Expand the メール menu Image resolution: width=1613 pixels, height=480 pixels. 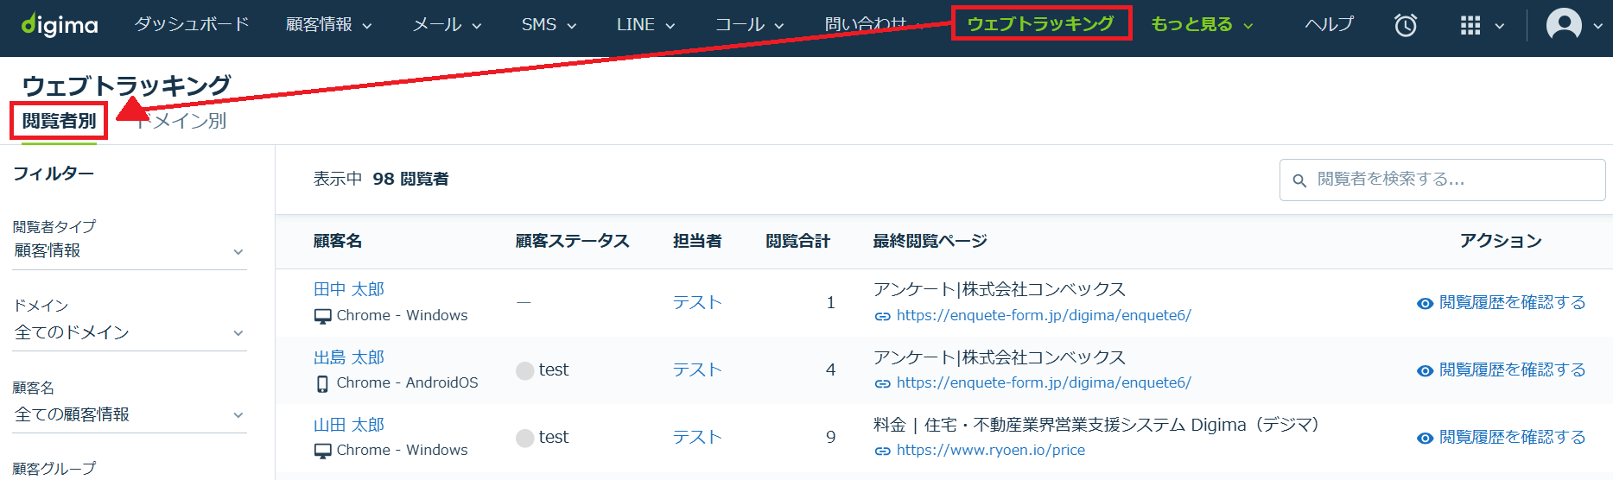pos(447,24)
